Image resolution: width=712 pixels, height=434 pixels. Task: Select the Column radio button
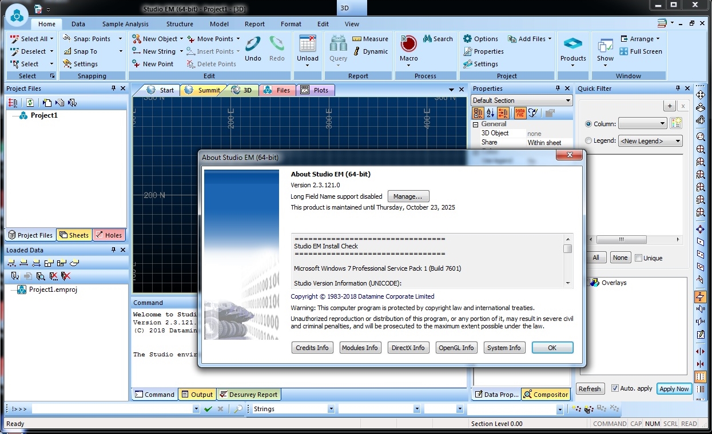point(588,124)
